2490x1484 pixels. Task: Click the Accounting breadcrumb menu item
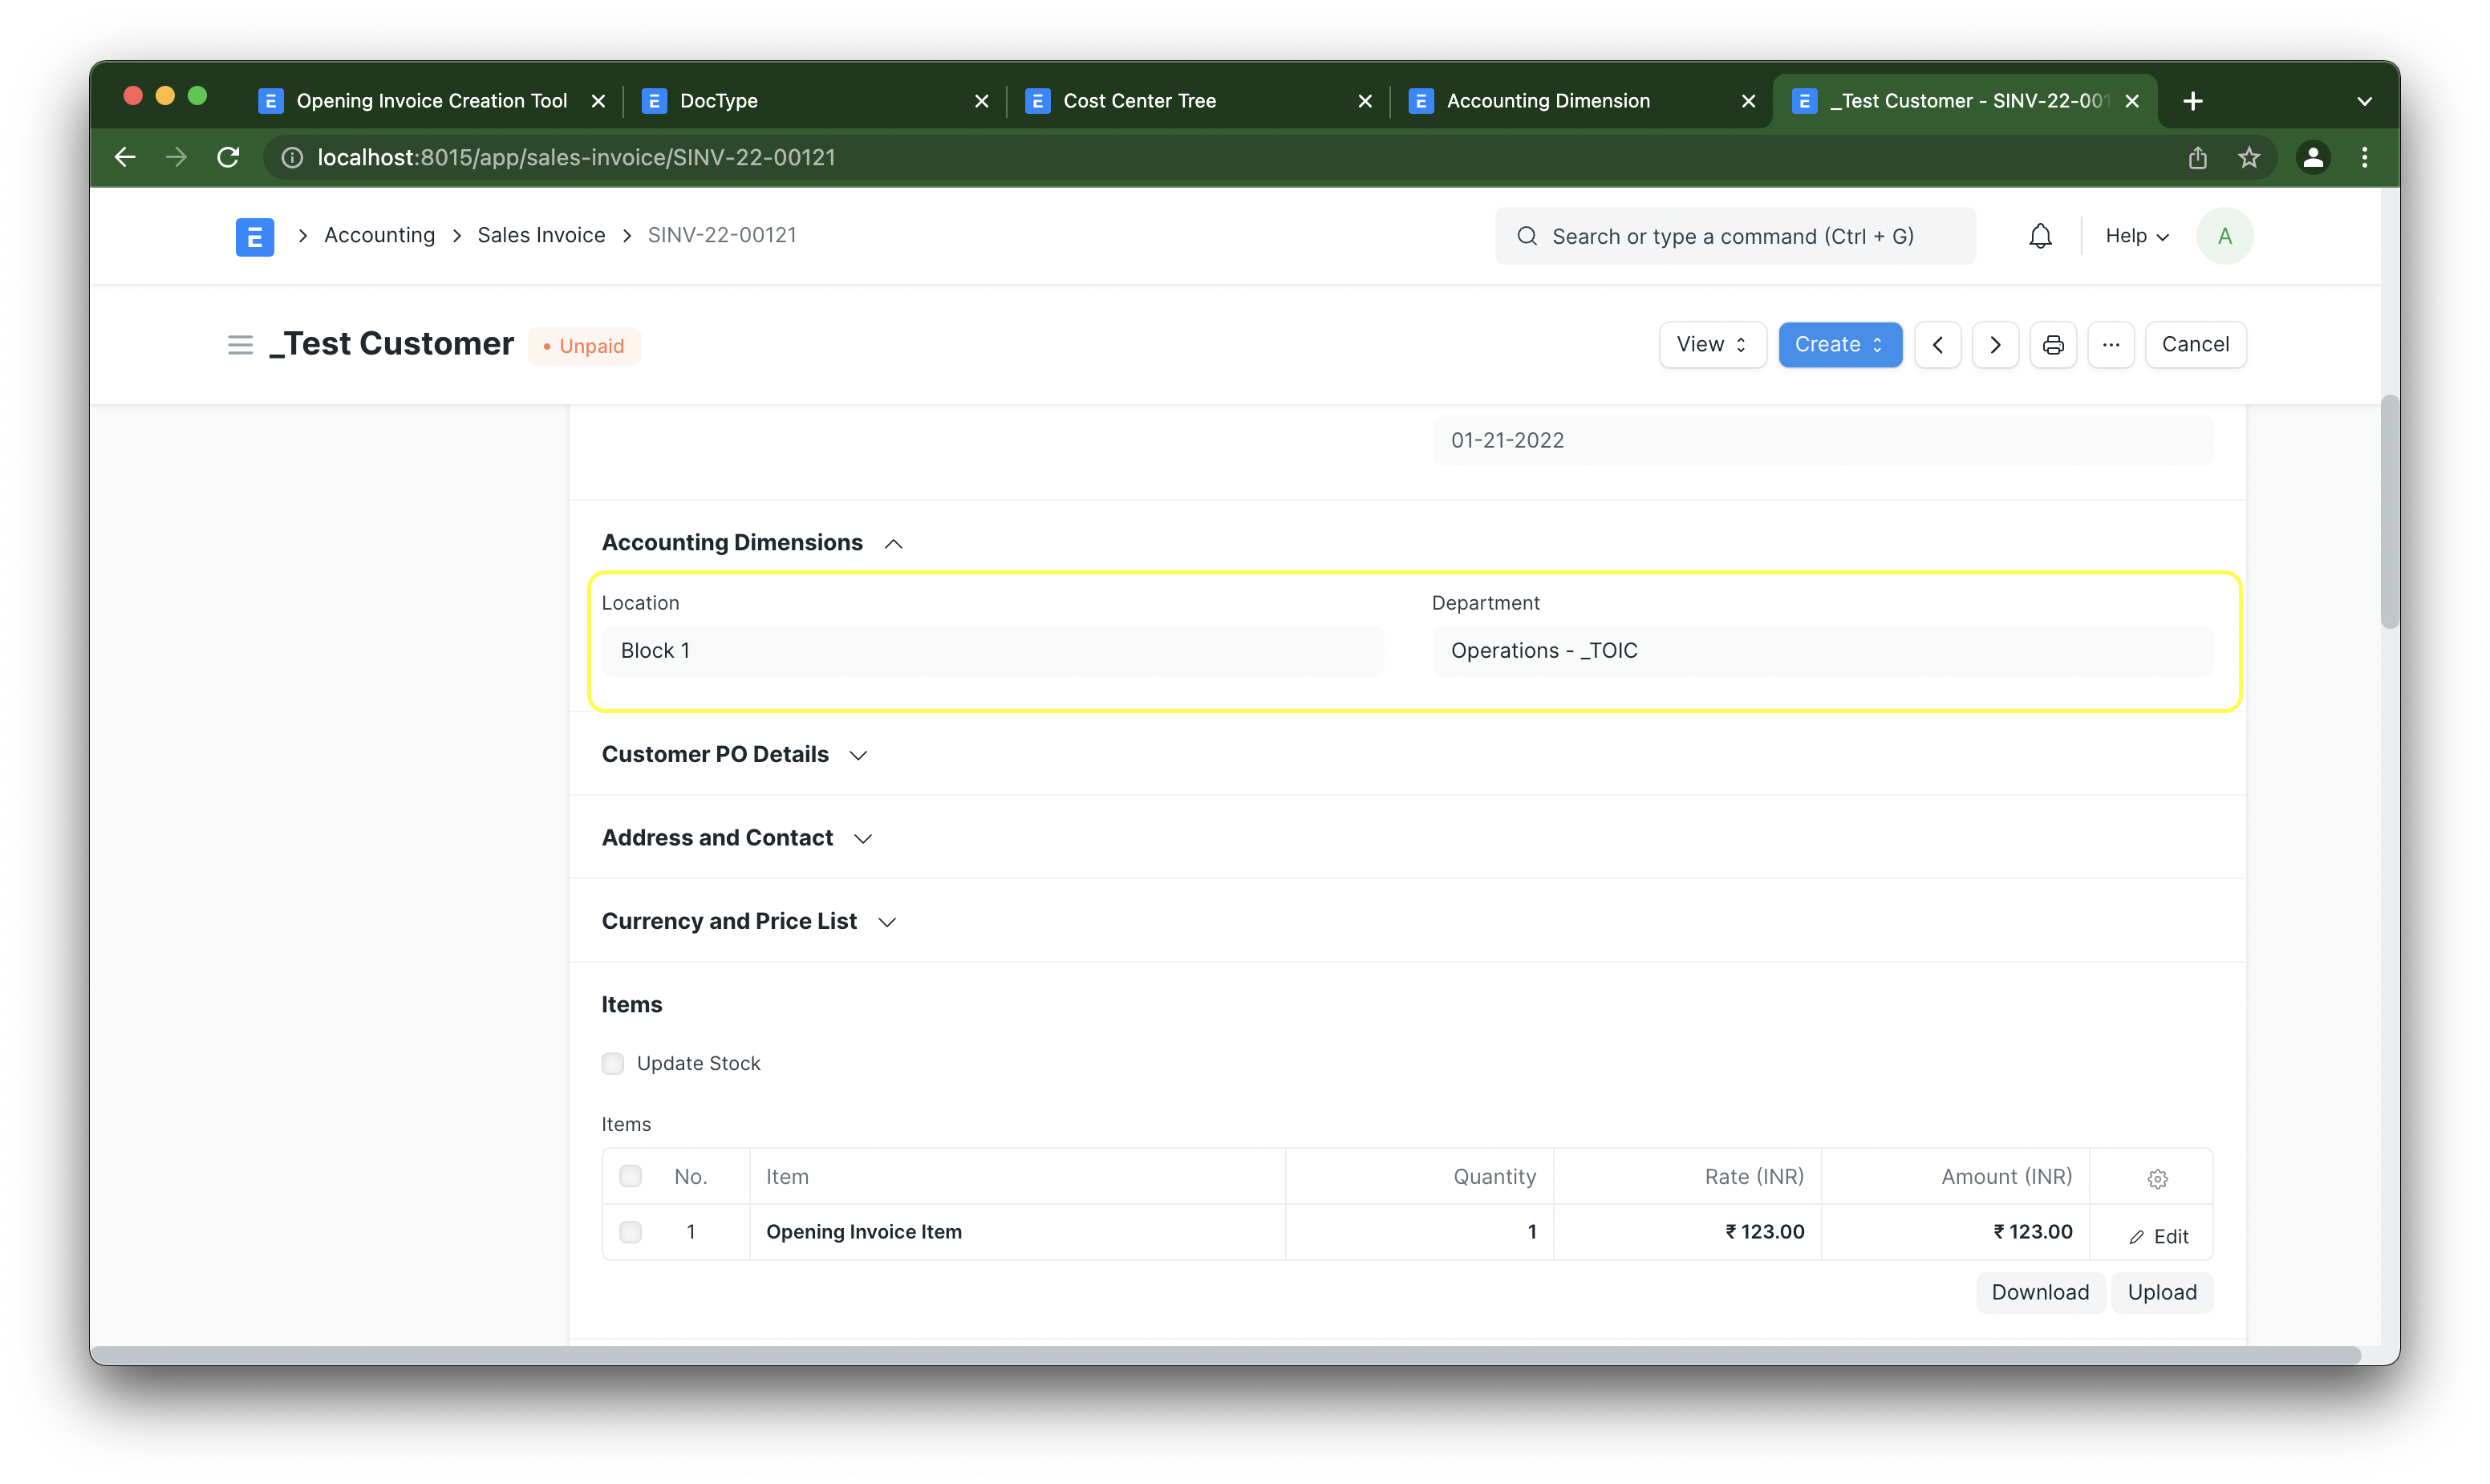point(378,235)
